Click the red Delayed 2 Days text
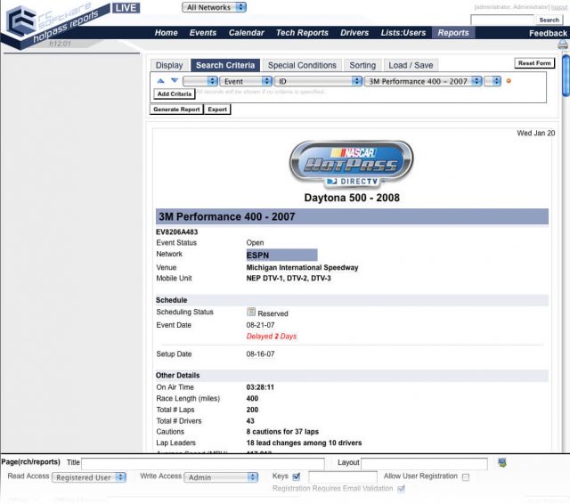This screenshot has height=504, width=570. tap(271, 337)
